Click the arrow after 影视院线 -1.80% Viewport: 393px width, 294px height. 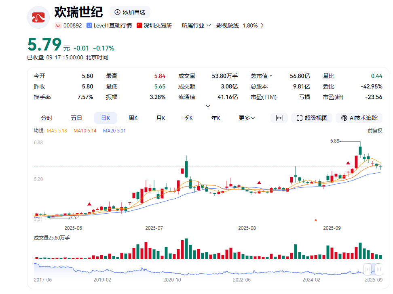262,25
